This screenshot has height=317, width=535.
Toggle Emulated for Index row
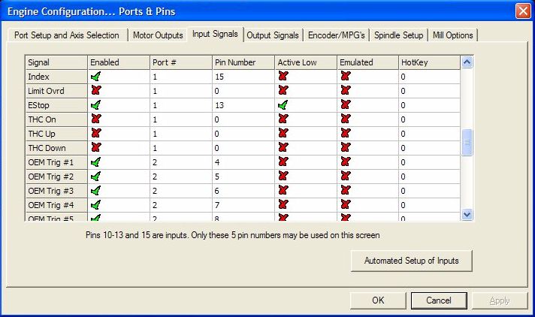346,76
